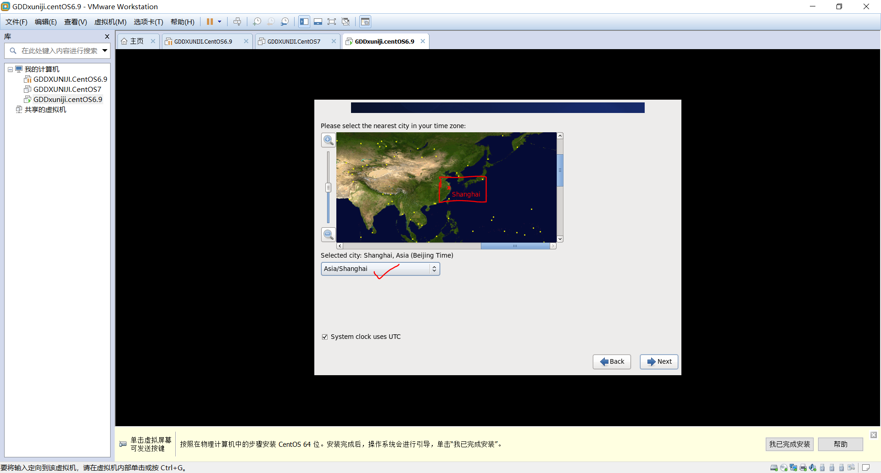Close the GDDxuniji.centOS6.9 active tab
881x473 pixels.
click(x=423, y=41)
